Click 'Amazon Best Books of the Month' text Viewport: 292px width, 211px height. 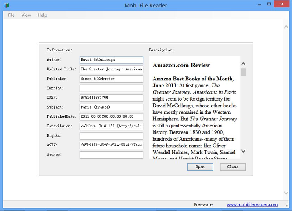[x=193, y=79]
